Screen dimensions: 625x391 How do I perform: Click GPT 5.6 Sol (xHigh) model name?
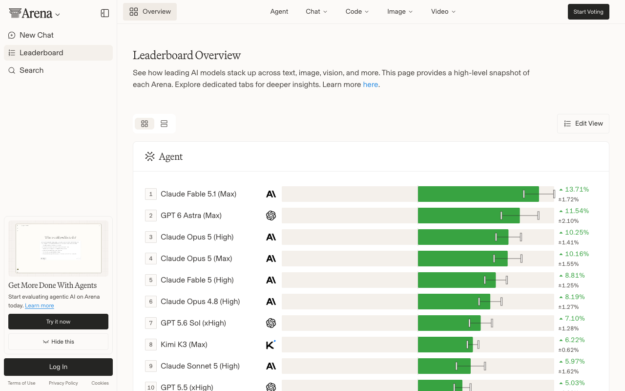(193, 323)
